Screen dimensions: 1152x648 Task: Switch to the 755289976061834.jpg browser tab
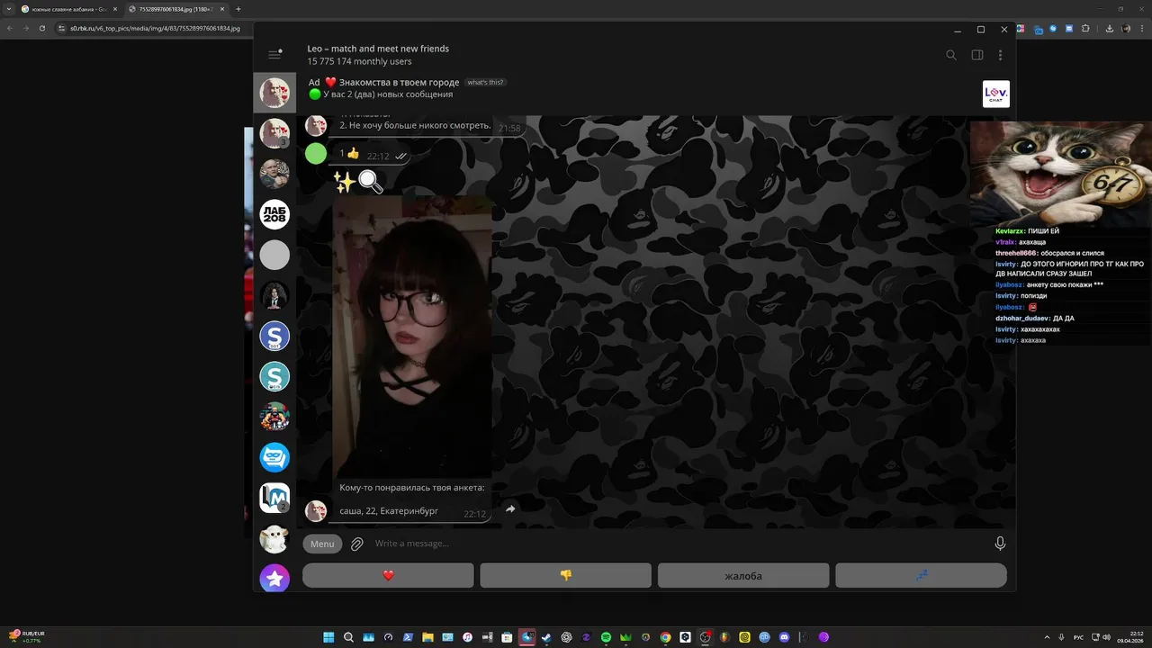[x=175, y=9]
